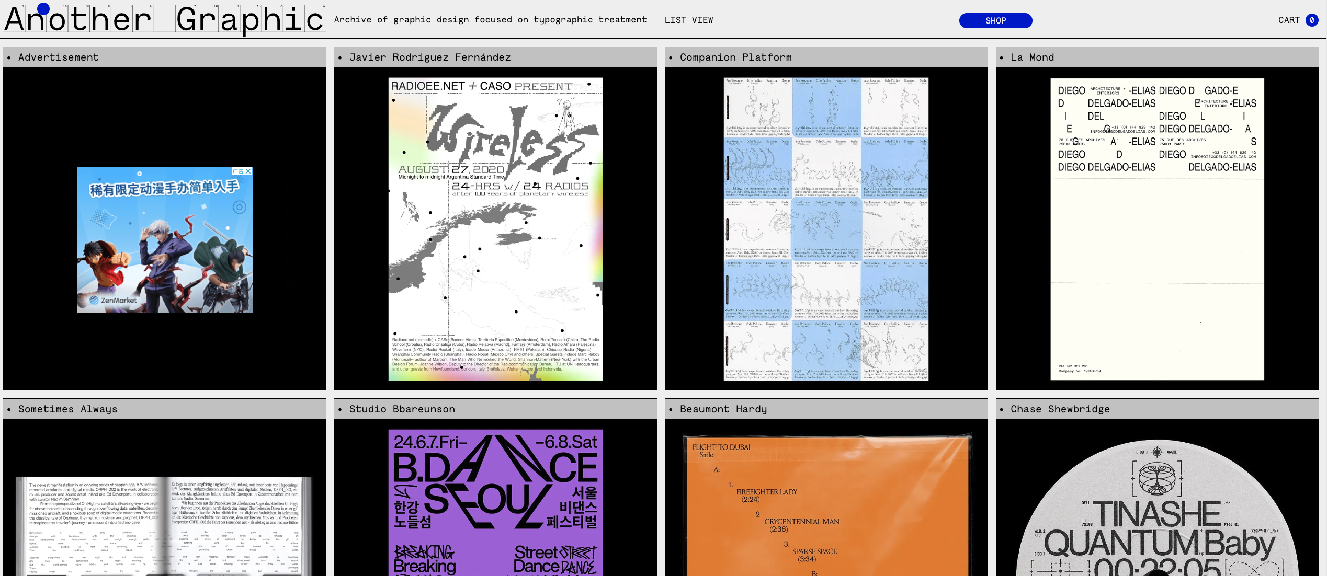Open the orange Flight to Dubai thumbnail
The image size is (1327, 576).
(827, 504)
